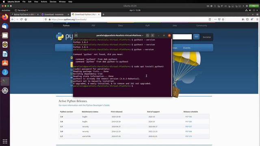260x146 pixels.
Task: Click Activities in the GNOME bar
Action: point(6,10)
